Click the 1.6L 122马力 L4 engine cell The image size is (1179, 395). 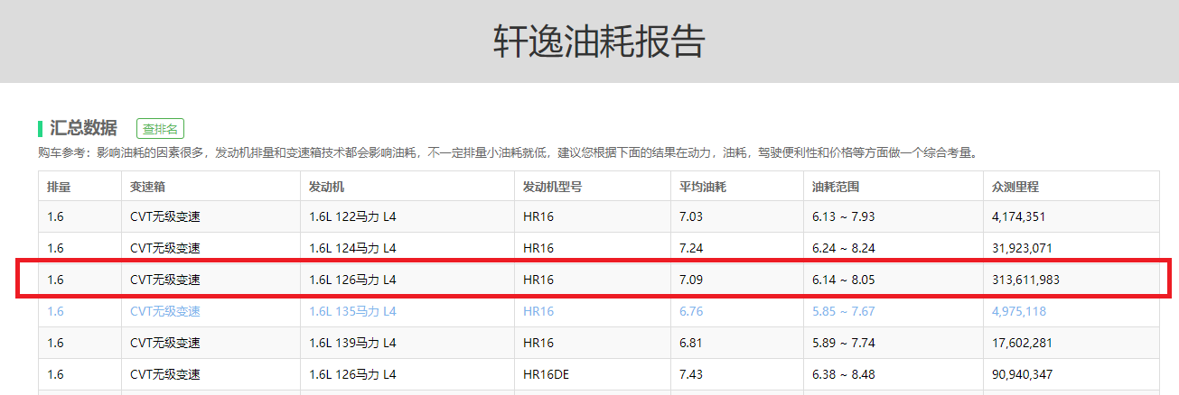pyautogui.click(x=352, y=216)
